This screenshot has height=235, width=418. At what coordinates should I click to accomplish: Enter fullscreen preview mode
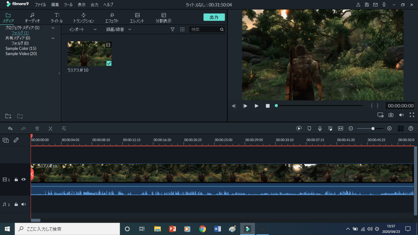[412, 115]
